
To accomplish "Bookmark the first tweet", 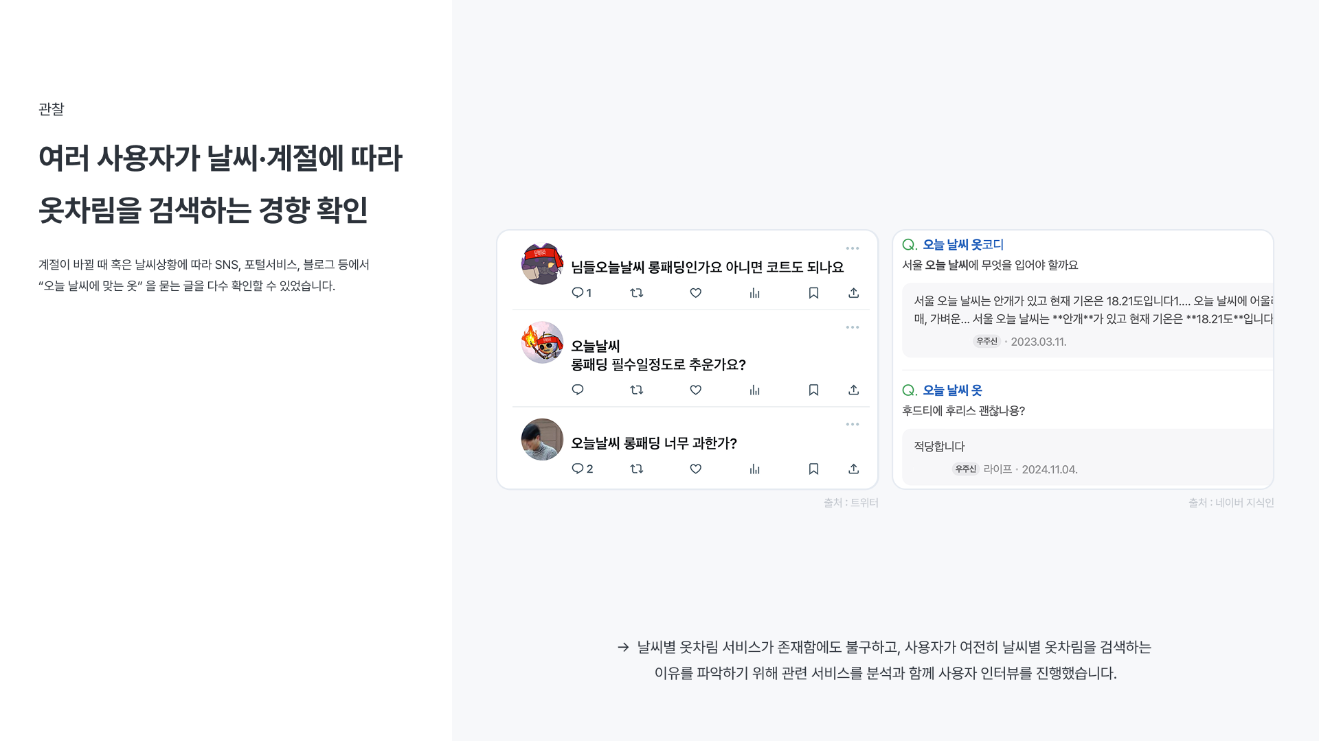I will pos(813,293).
